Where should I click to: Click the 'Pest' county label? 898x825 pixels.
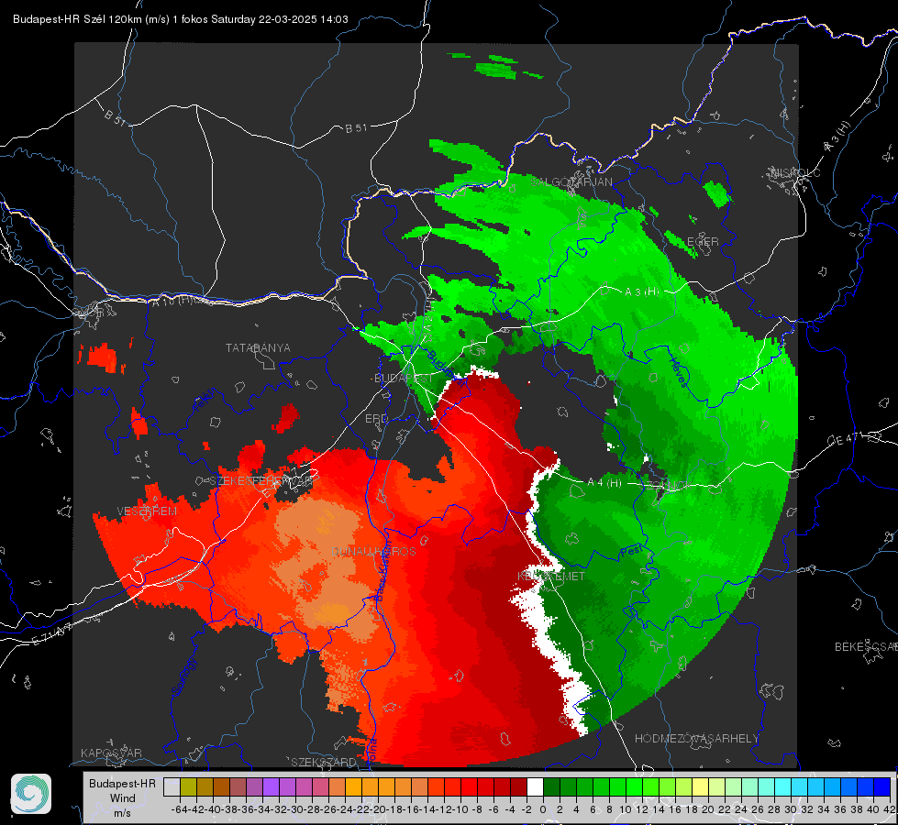pyautogui.click(x=630, y=551)
